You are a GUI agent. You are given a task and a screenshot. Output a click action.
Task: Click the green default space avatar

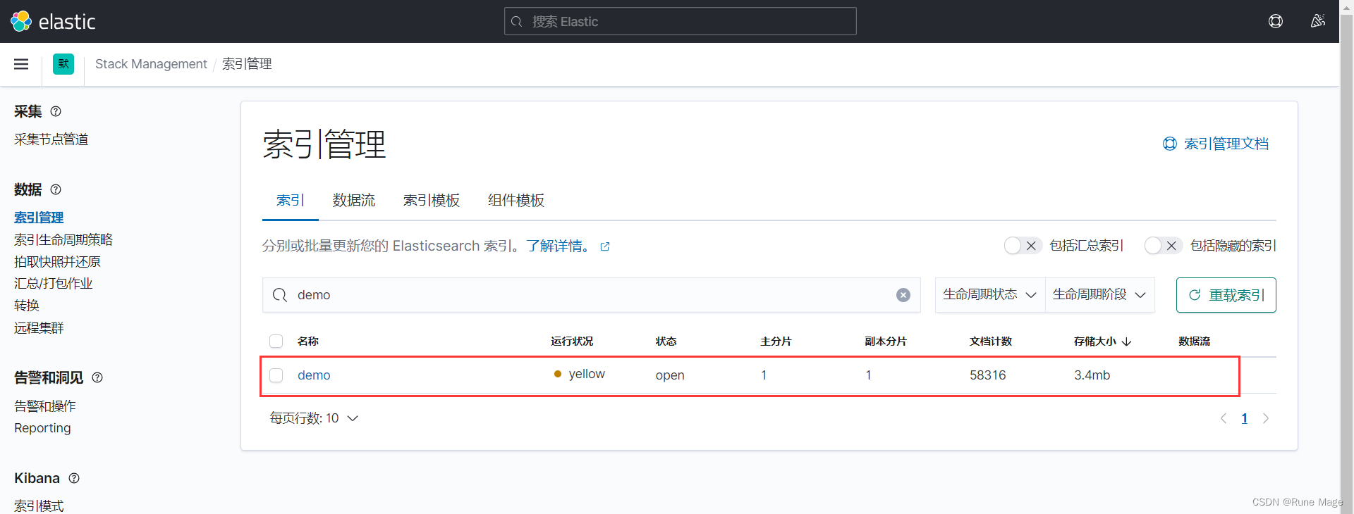coord(63,64)
